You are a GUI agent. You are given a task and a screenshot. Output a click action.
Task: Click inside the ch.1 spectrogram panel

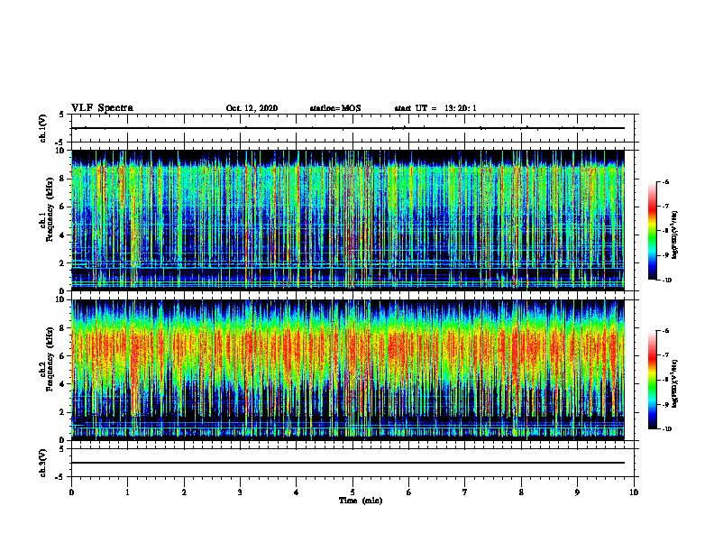click(x=348, y=220)
